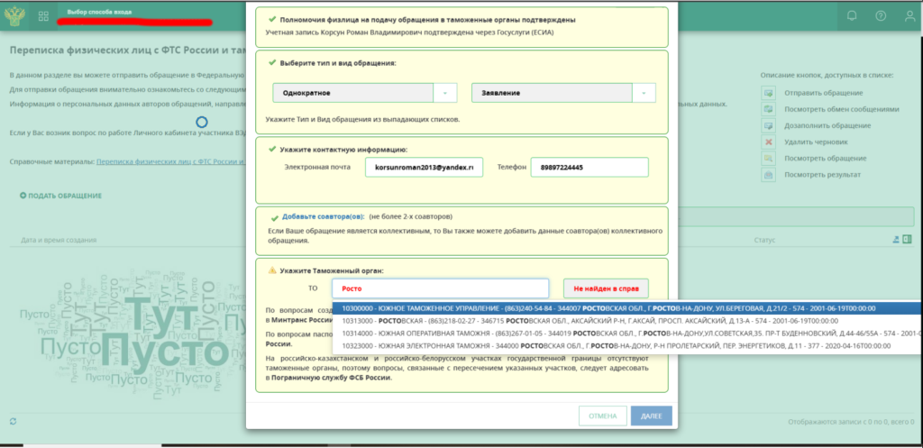Select 10313000 Ростовская customs option

click(x=627, y=321)
